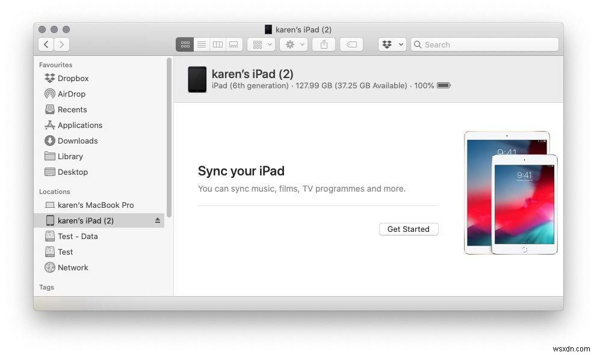597x355 pixels.
Task: Switch to icon view in the toolbar
Action: [185, 44]
